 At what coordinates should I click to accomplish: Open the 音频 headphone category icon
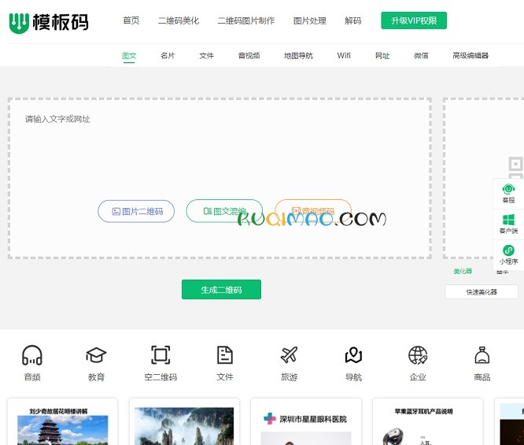pos(32,355)
